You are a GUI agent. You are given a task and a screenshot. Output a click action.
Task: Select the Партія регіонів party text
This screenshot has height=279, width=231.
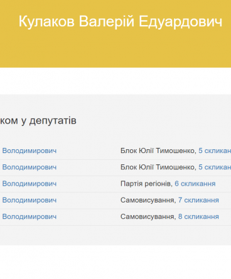pyautogui.click(x=146, y=184)
